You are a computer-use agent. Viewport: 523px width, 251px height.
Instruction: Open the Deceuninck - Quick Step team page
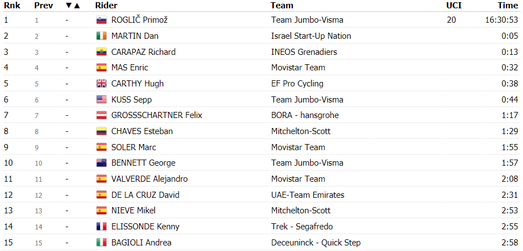(x=316, y=243)
